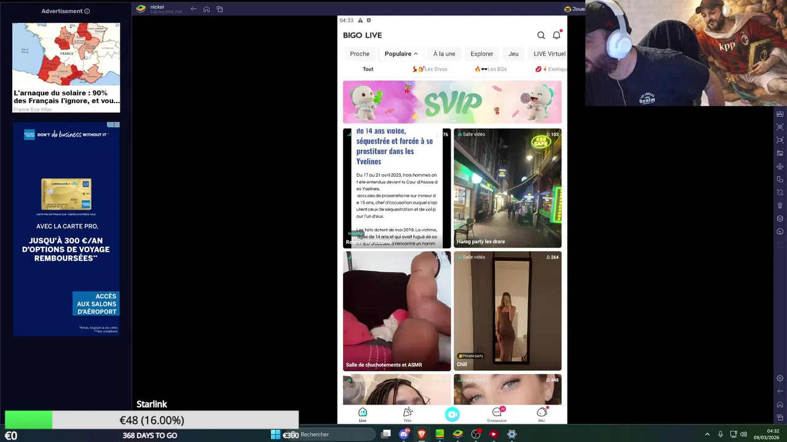Open the stacked layers icon in BlueStacks sidebar
This screenshot has height=442, width=787.
pyautogui.click(x=780, y=219)
